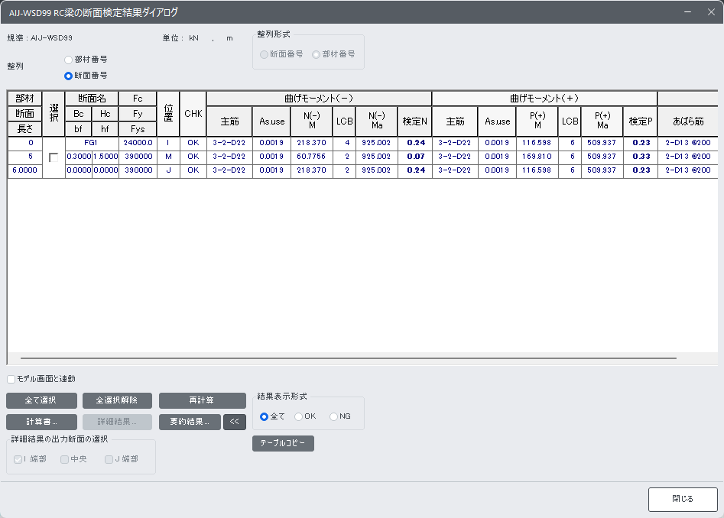Click the position M cell
Image resolution: width=724 pixels, height=518 pixels.
click(x=168, y=157)
